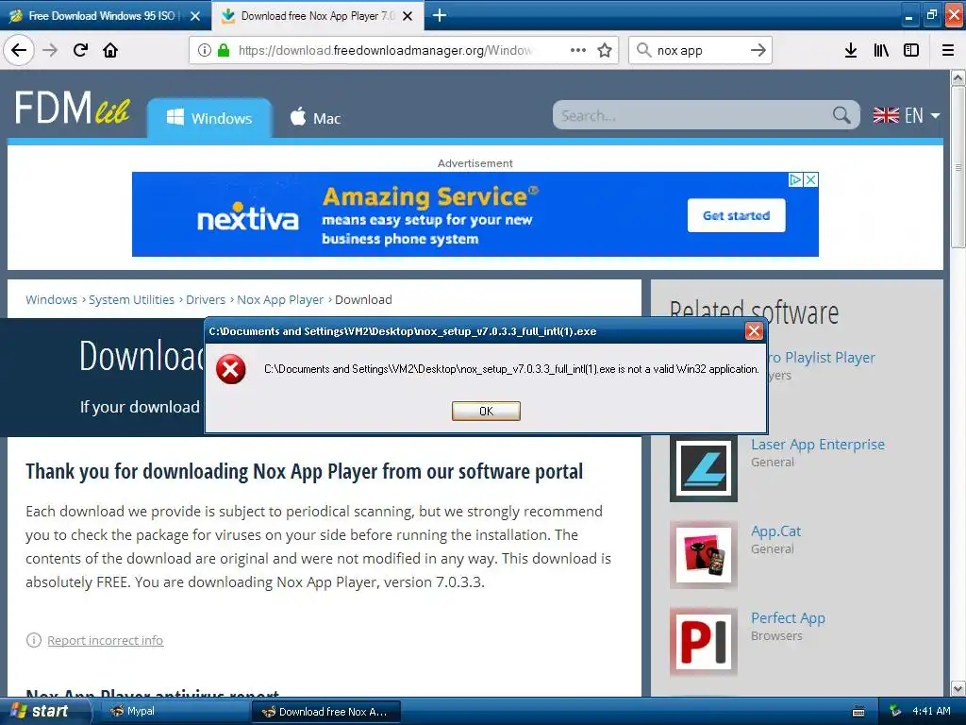Reload the current page

81,50
